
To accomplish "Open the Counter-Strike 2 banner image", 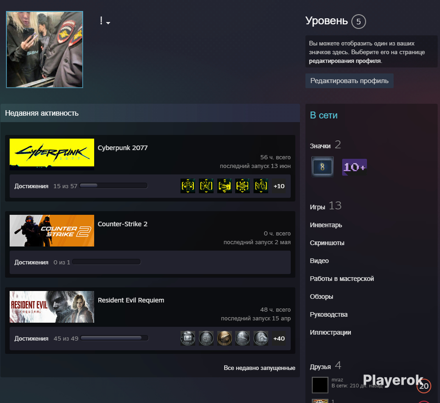I will 52,230.
